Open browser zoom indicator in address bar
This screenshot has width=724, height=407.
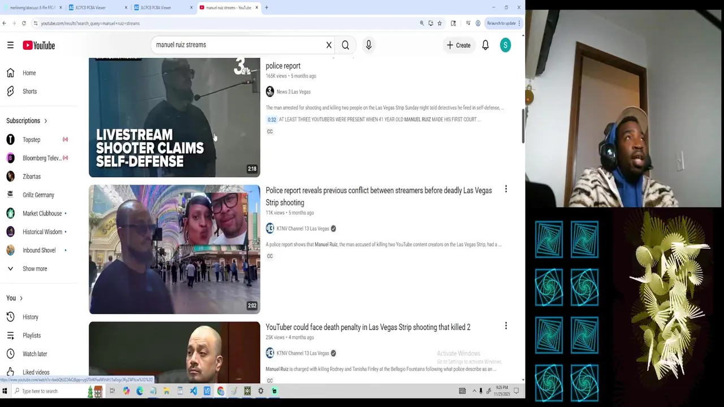pos(421,23)
